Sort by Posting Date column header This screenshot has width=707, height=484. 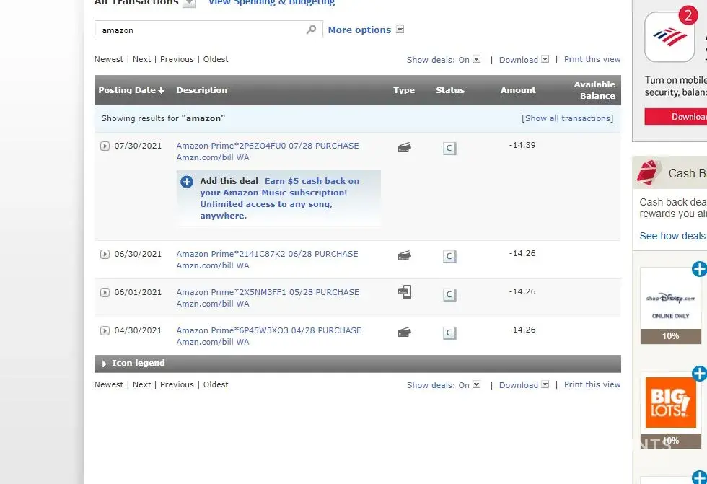pyautogui.click(x=131, y=90)
